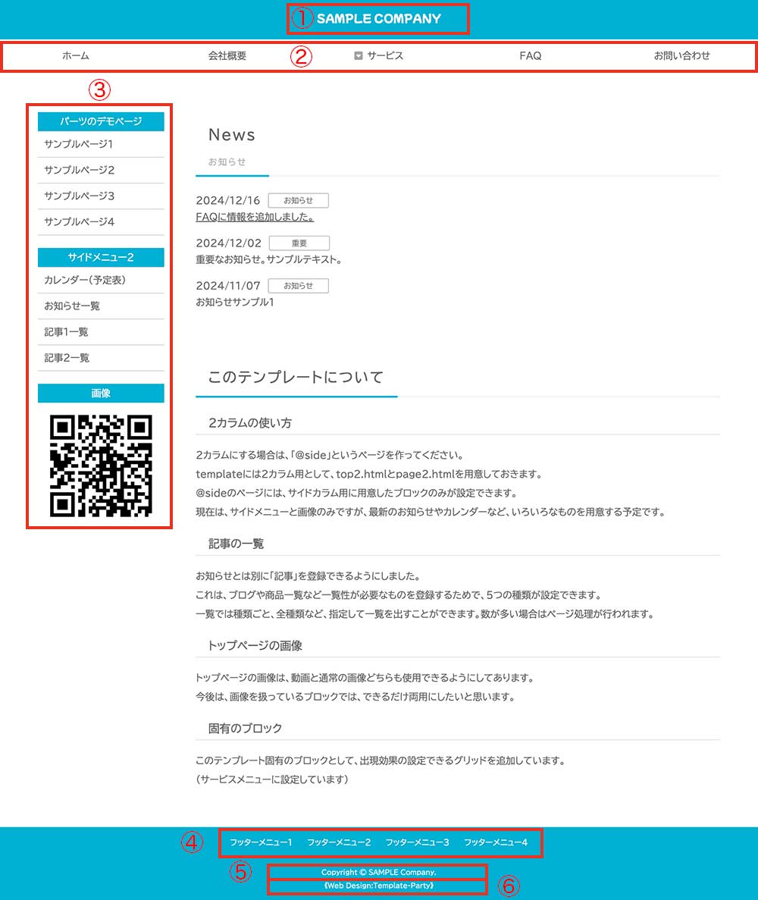Screen dimensions: 758x900
Task: Click the date 2024/12/02
Action: tap(228, 243)
